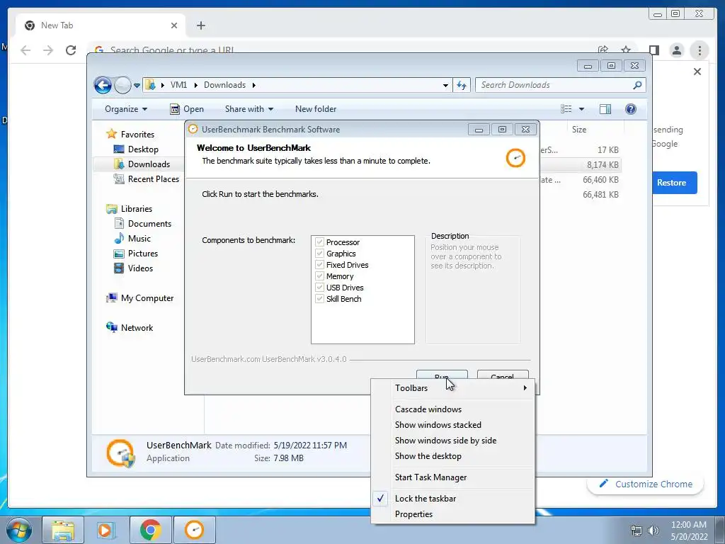This screenshot has width=725, height=544.
Task: Select Favorites in navigation pane
Action: (x=130, y=134)
